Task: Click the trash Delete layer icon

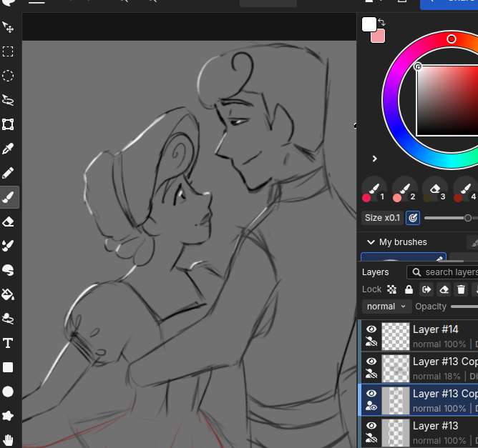Action: 462,289
